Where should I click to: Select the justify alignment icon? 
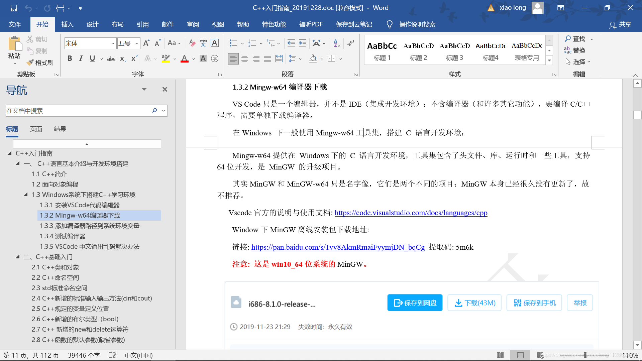(267, 59)
